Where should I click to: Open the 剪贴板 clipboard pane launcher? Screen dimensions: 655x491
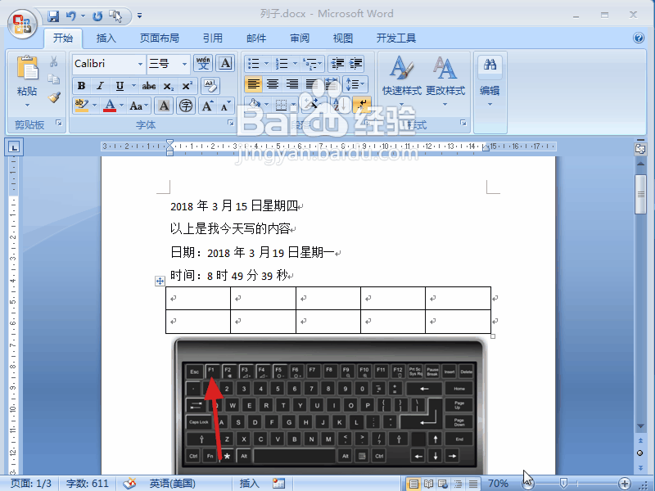(59, 123)
